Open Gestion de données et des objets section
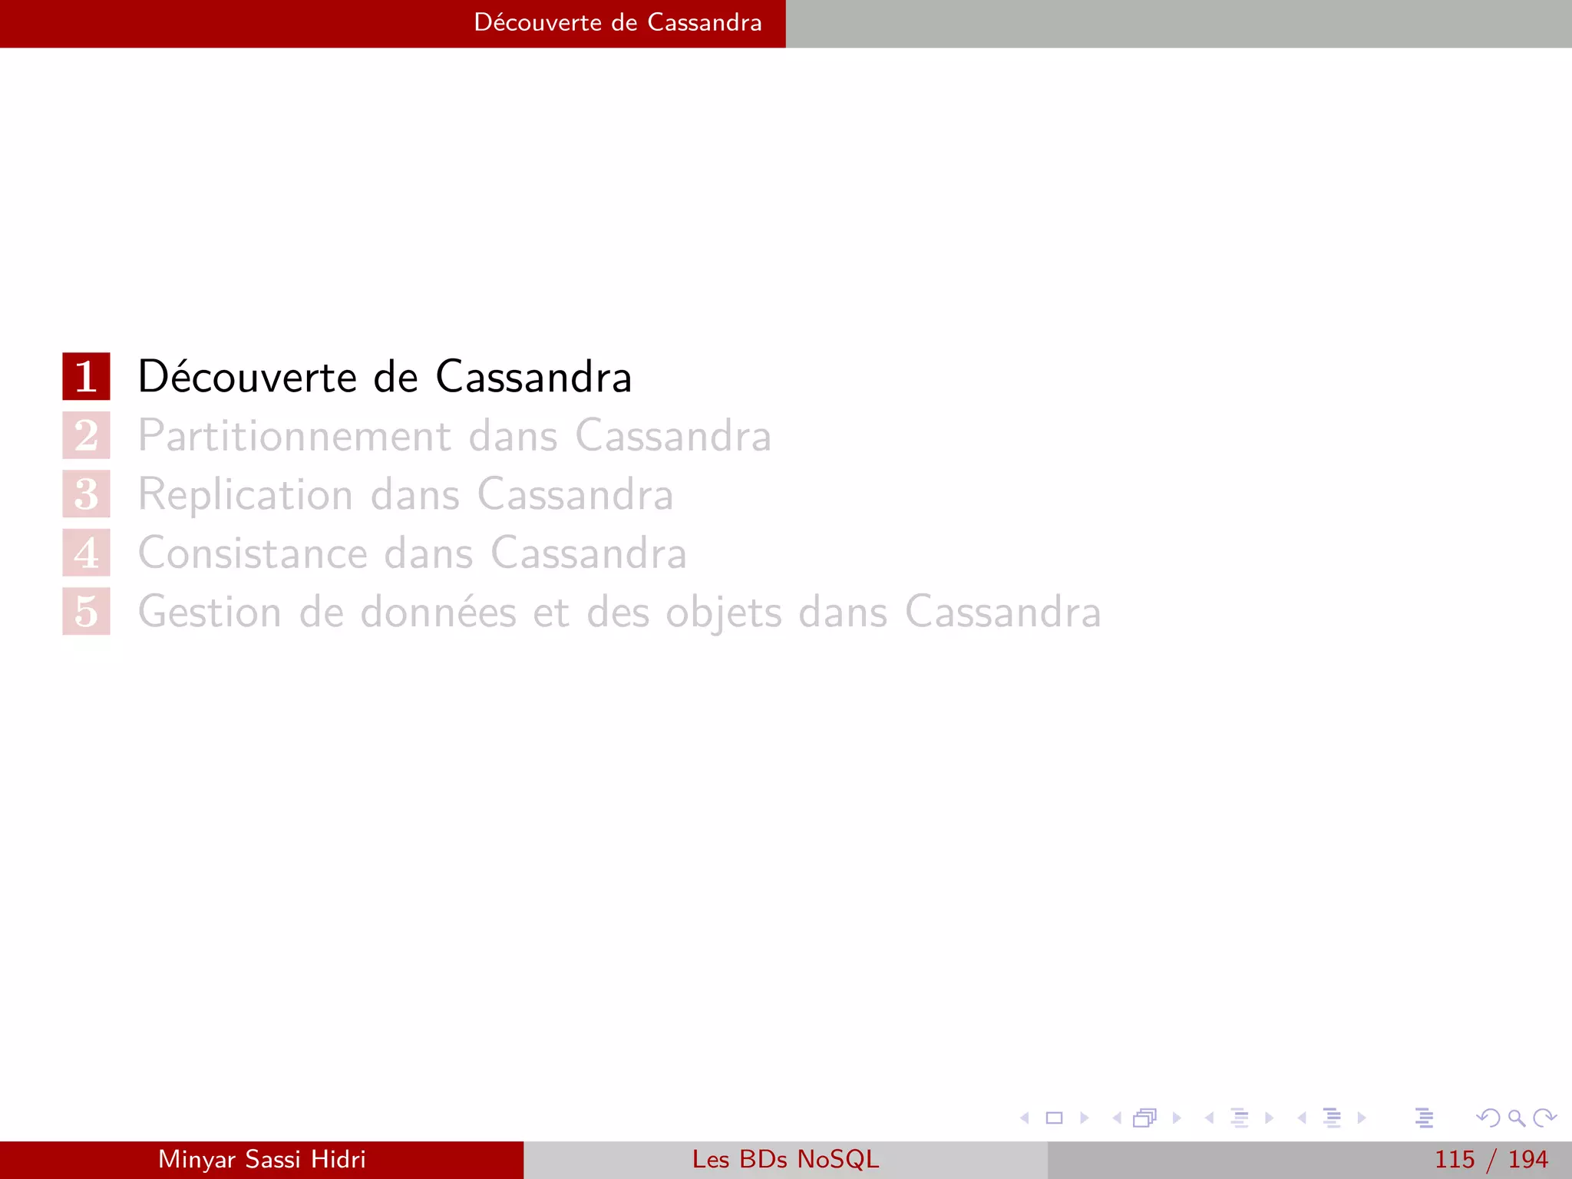Viewport: 1572px width, 1179px height. 619,613
